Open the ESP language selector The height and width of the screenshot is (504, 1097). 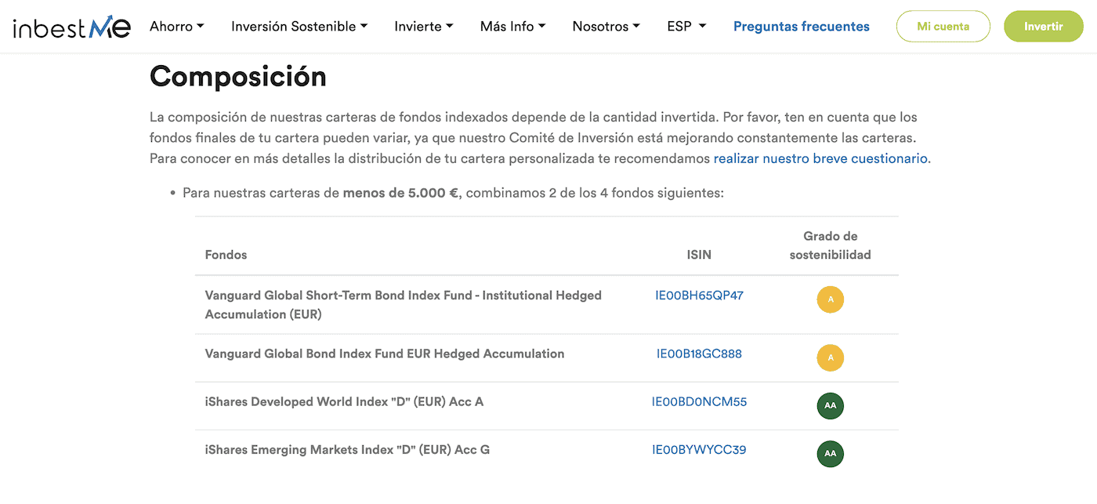tap(686, 26)
